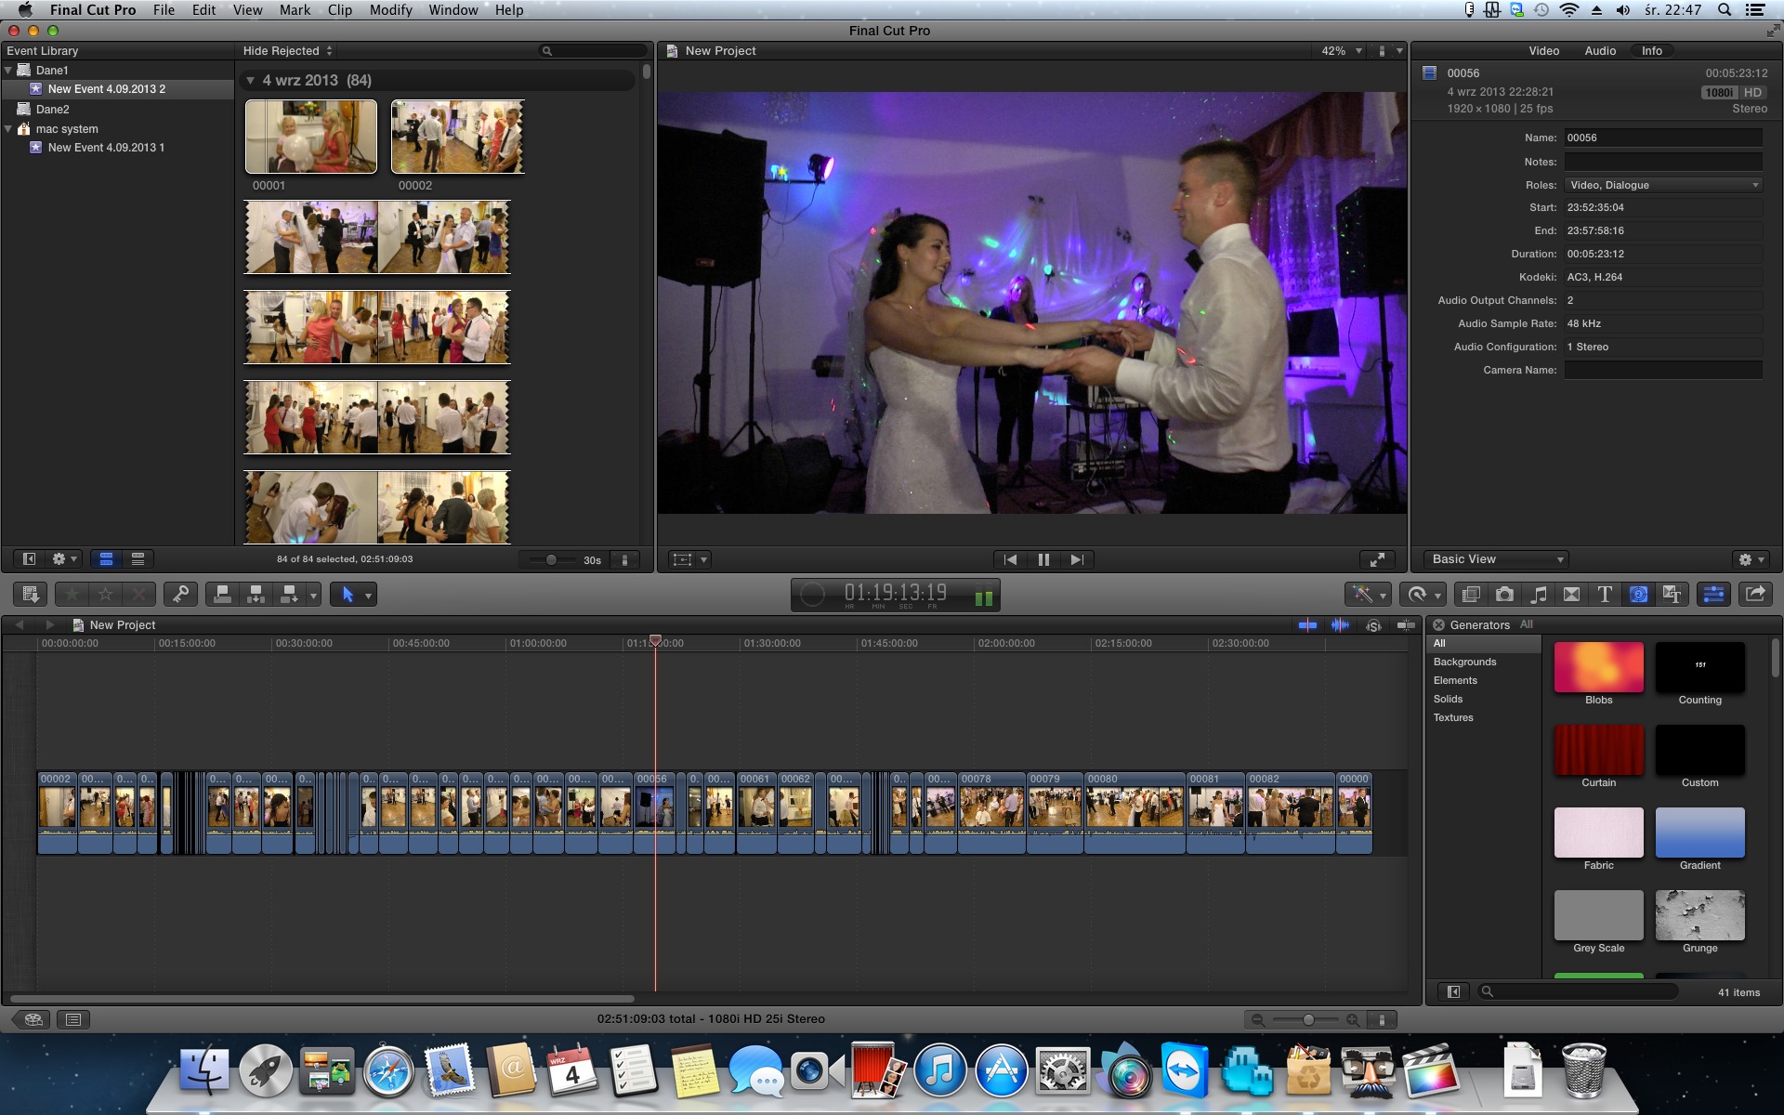Screen dimensions: 1784x1115
Task: Toggle video skimming in the timeline
Action: [1307, 625]
